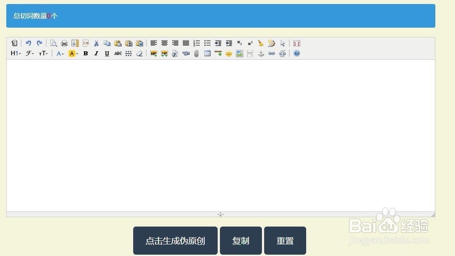Open the preview icon

click(53, 43)
